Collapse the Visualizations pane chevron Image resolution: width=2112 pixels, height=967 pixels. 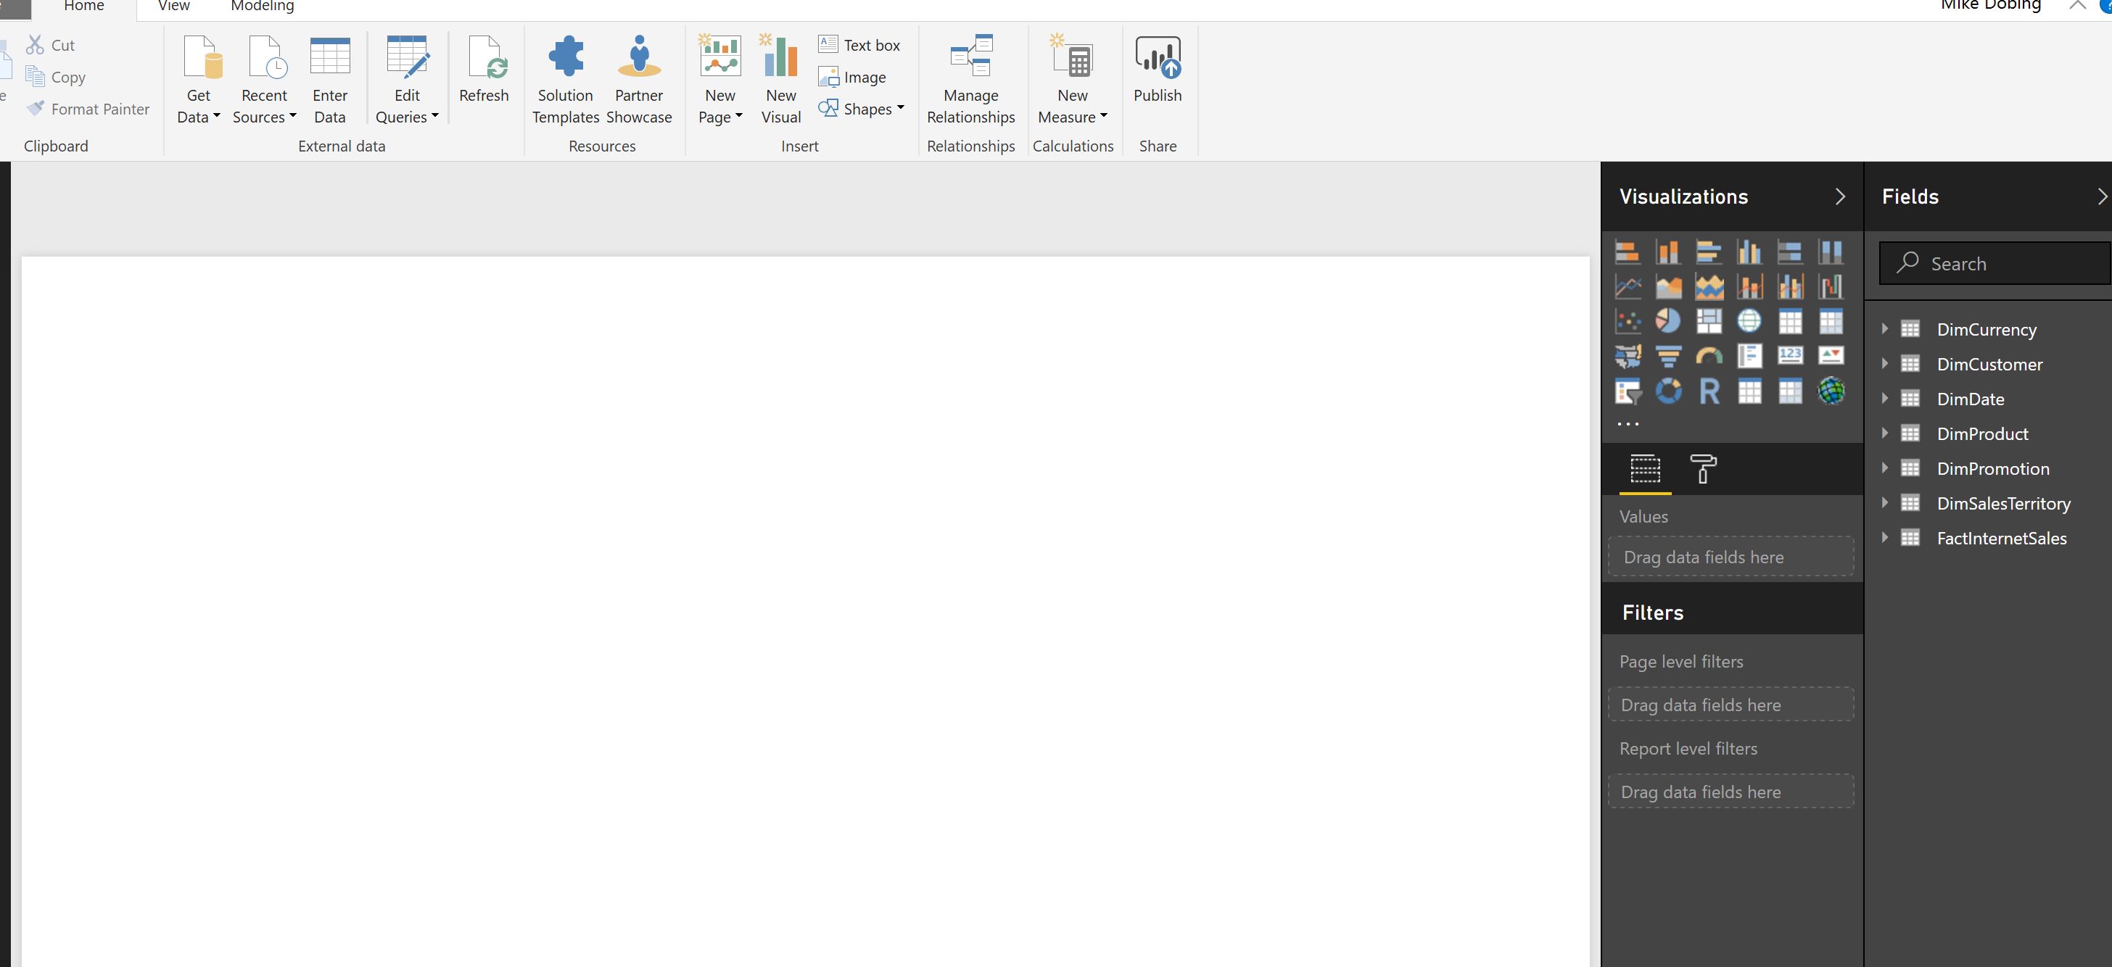(1840, 196)
